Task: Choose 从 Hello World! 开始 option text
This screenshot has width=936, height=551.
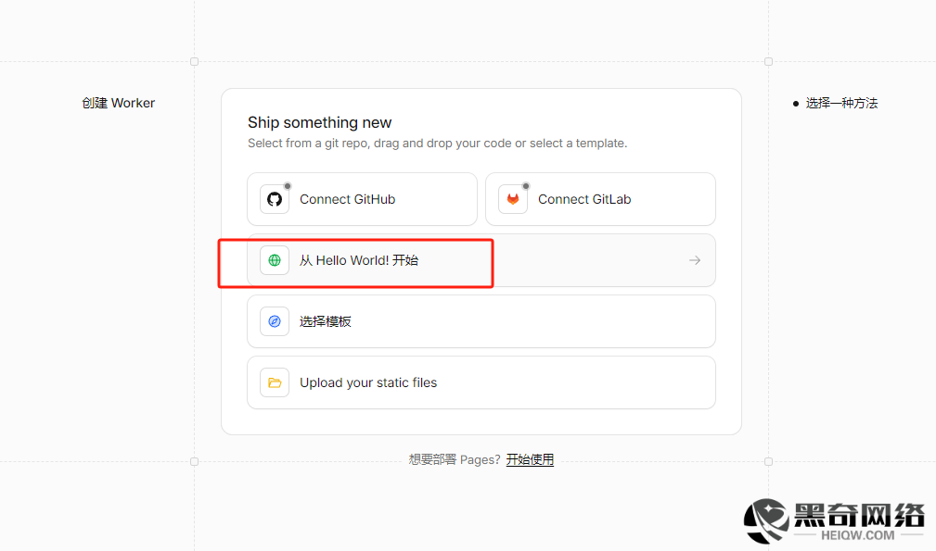Action: (359, 260)
